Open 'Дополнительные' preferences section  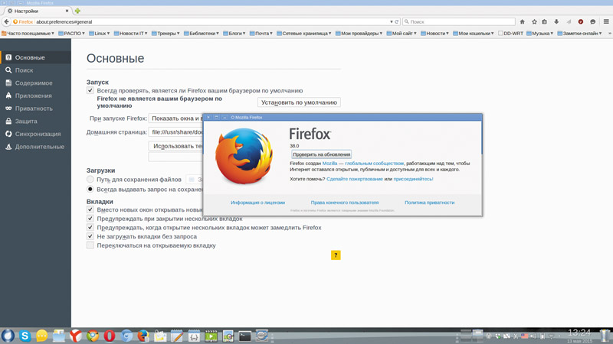[35, 147]
